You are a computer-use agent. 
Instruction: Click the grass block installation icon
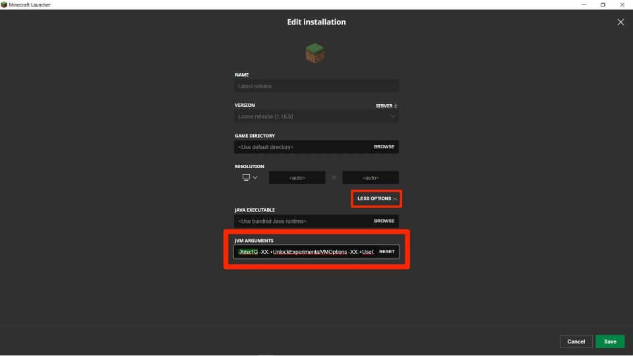point(315,53)
